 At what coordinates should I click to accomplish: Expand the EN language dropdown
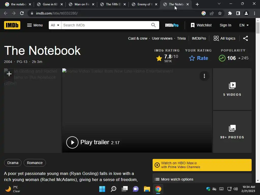244,25
